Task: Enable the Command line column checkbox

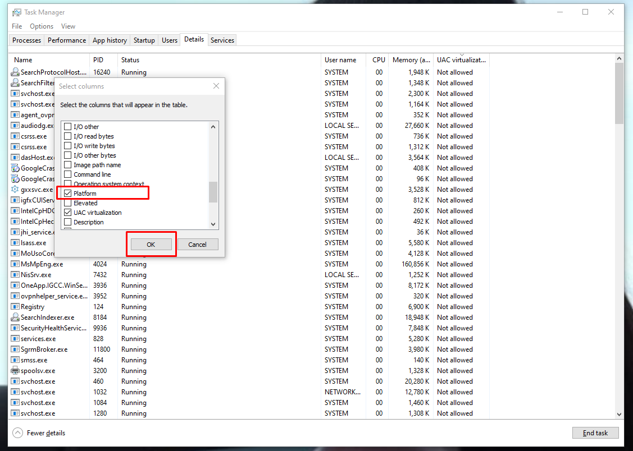Action: point(68,174)
